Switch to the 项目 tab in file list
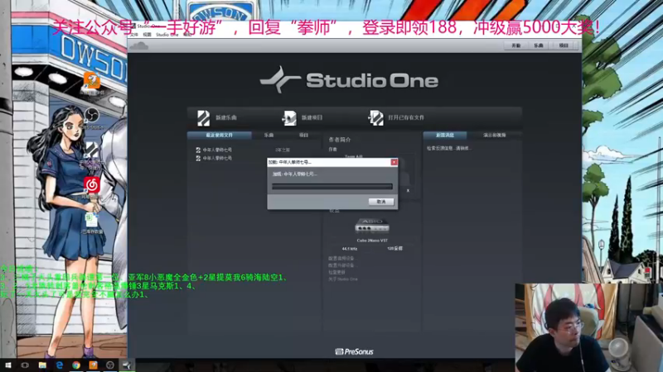The image size is (663, 372). [x=303, y=135]
